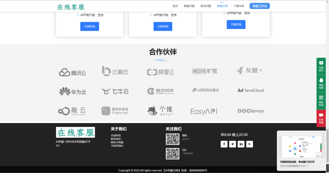Click the 微信 QR code image

coord(173,139)
